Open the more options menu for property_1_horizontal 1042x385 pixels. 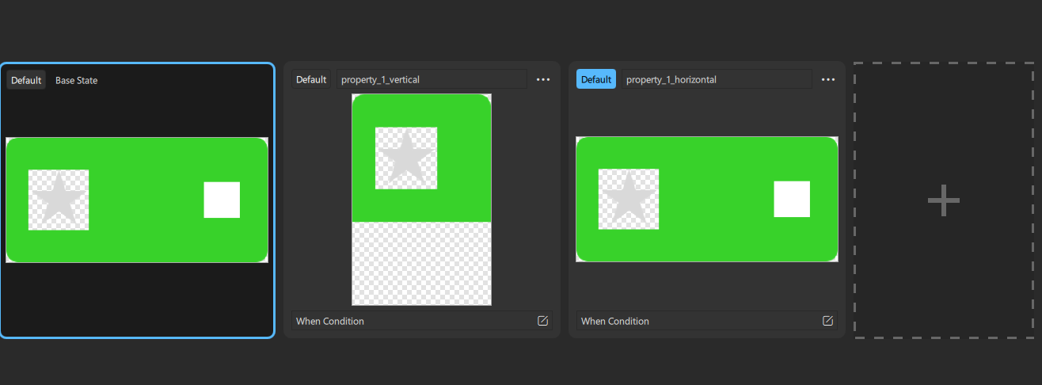[827, 79]
